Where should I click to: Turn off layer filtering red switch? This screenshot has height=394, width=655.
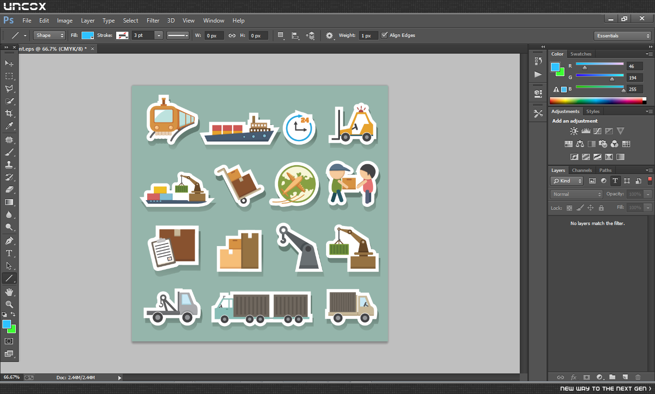(650, 180)
